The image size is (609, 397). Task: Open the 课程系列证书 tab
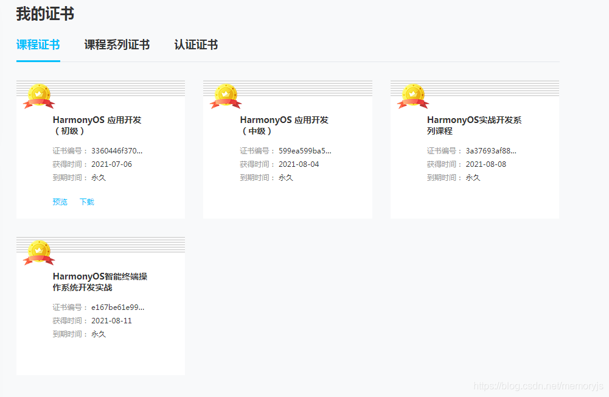[x=117, y=44]
